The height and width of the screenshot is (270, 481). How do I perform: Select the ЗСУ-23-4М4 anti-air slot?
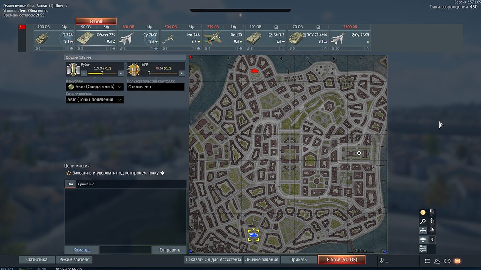[308, 37]
